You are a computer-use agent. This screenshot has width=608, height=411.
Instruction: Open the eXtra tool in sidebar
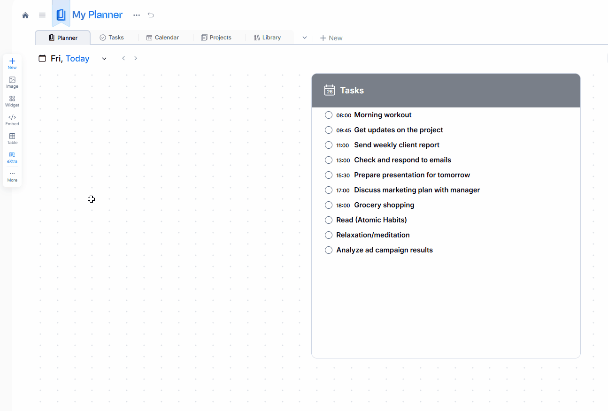(x=12, y=157)
